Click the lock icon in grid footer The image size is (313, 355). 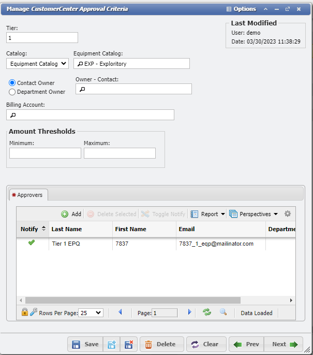(x=24, y=313)
